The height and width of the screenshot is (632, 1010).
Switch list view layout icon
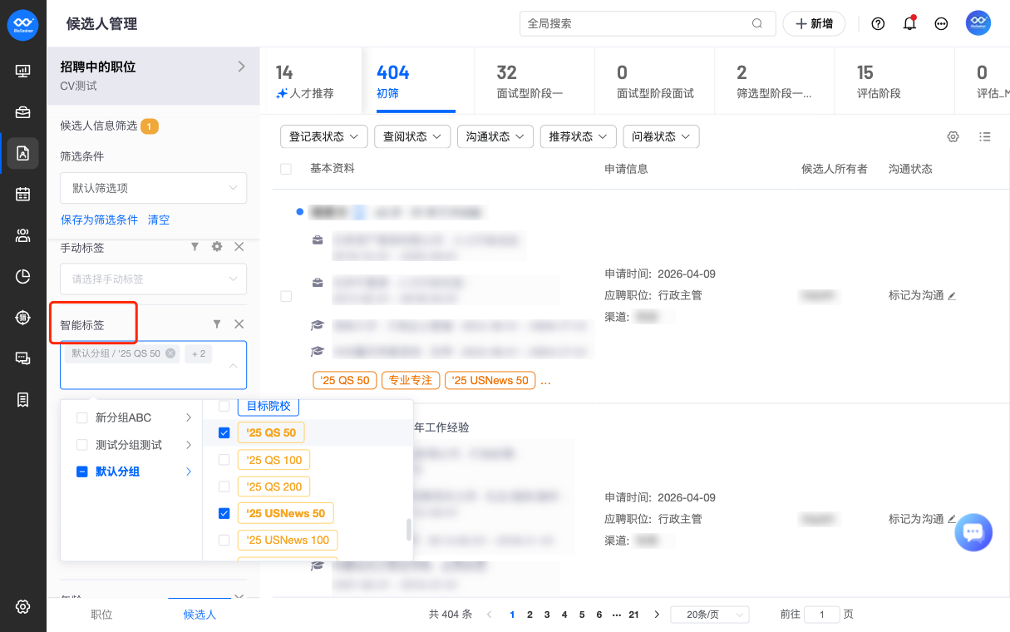point(985,136)
